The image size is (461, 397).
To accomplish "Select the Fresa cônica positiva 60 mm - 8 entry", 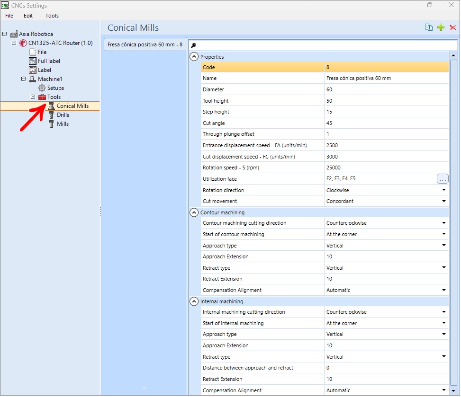I will point(145,44).
